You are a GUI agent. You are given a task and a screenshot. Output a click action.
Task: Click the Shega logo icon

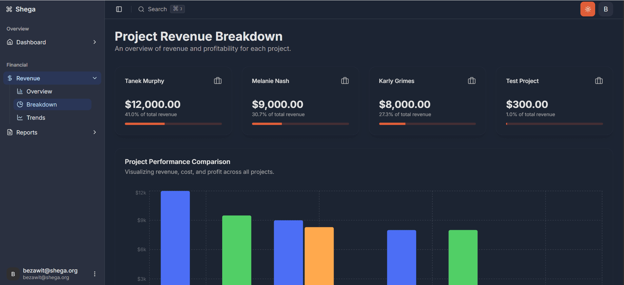point(9,9)
